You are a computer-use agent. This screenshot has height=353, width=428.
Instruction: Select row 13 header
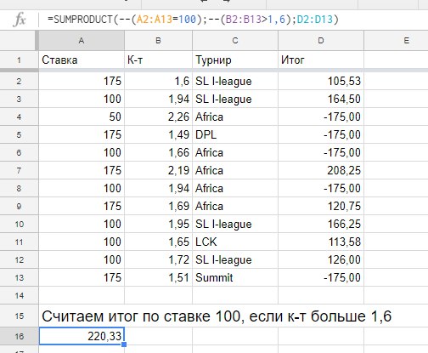[x=19, y=278]
